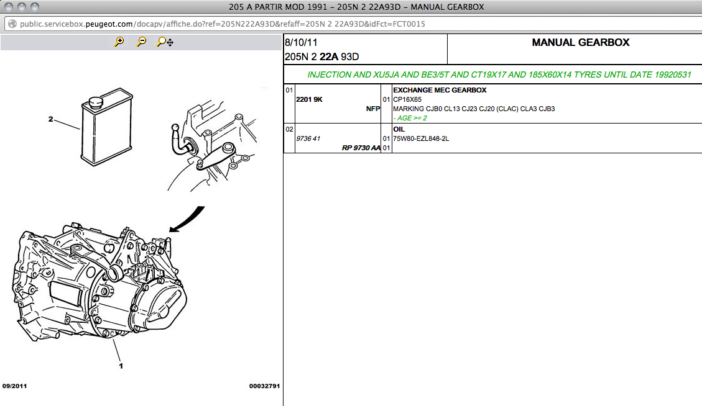Click the window title text
Viewport: 702px width, 406px height.
click(x=356, y=7)
